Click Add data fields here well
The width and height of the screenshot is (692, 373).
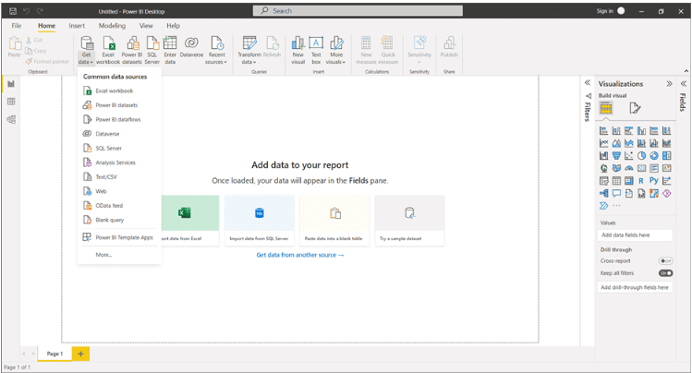(x=635, y=235)
